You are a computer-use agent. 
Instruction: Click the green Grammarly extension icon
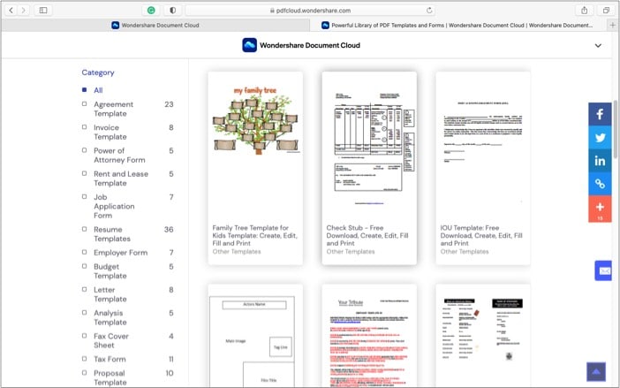click(x=151, y=11)
